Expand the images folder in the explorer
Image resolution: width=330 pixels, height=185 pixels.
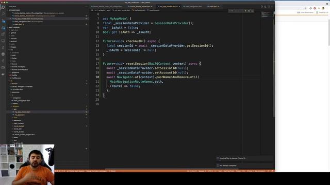[x=13, y=47]
